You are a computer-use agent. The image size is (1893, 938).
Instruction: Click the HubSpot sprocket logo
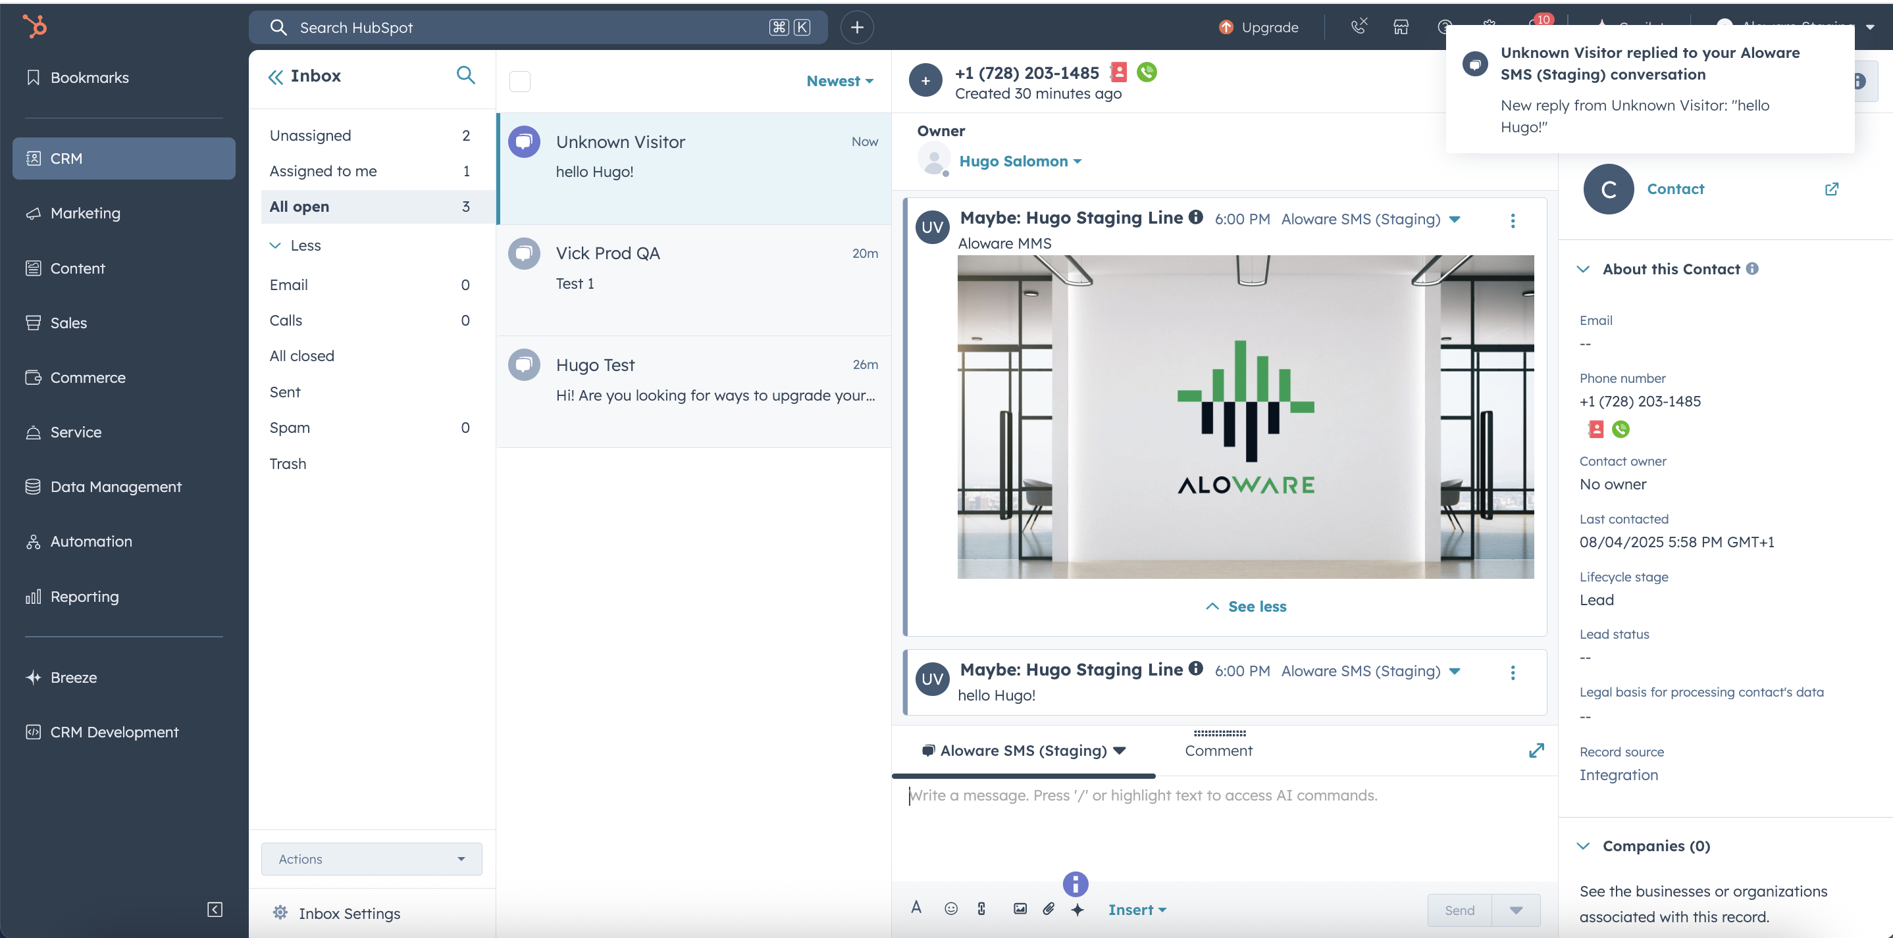pyautogui.click(x=34, y=27)
